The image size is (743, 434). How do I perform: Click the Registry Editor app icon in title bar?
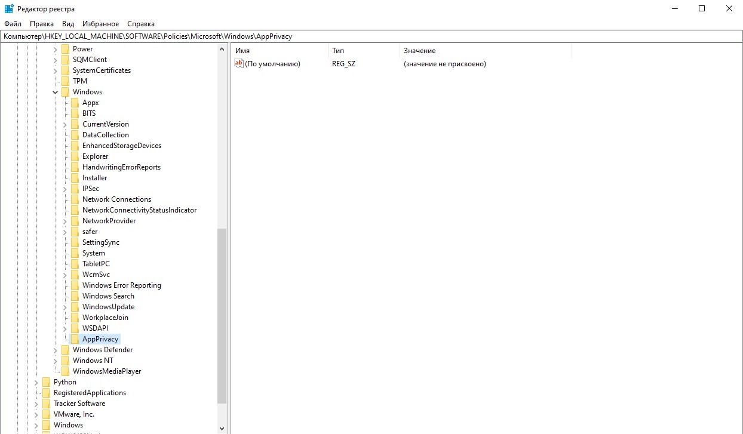[x=9, y=9]
